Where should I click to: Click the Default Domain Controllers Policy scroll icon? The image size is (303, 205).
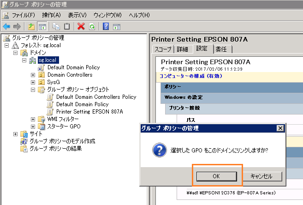[50, 97]
